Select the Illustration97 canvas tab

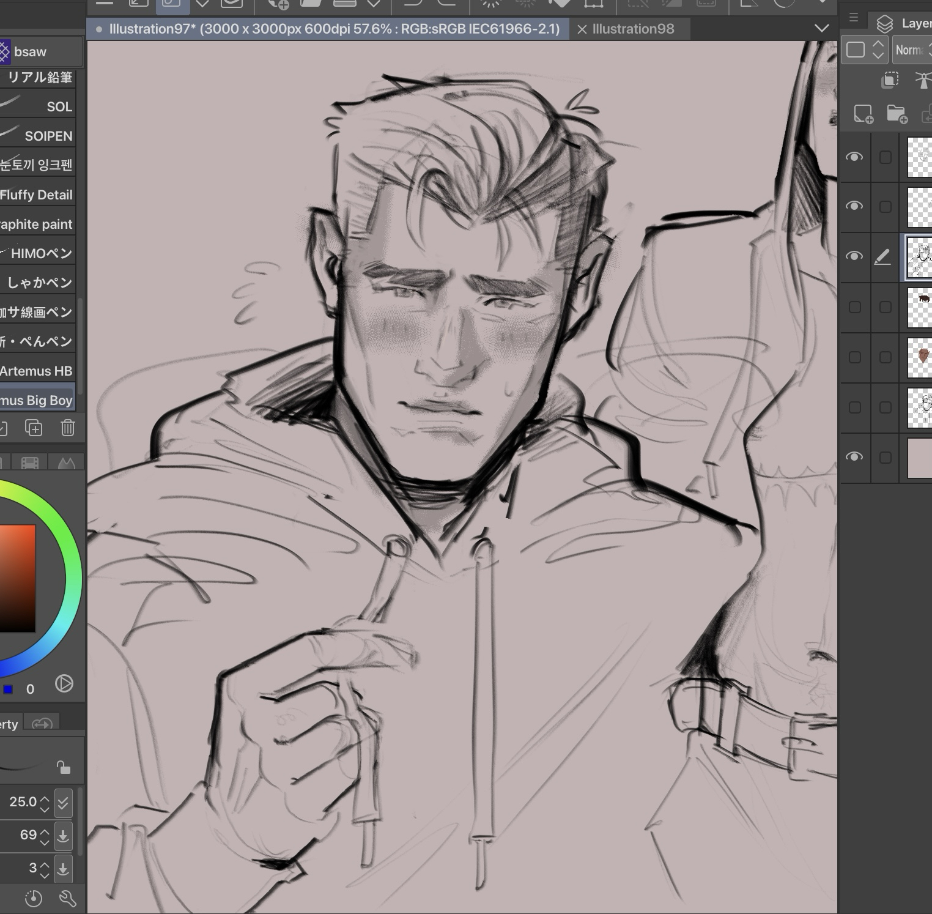pos(334,29)
